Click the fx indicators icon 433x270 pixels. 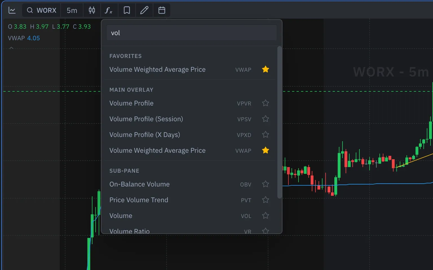pyautogui.click(x=109, y=10)
